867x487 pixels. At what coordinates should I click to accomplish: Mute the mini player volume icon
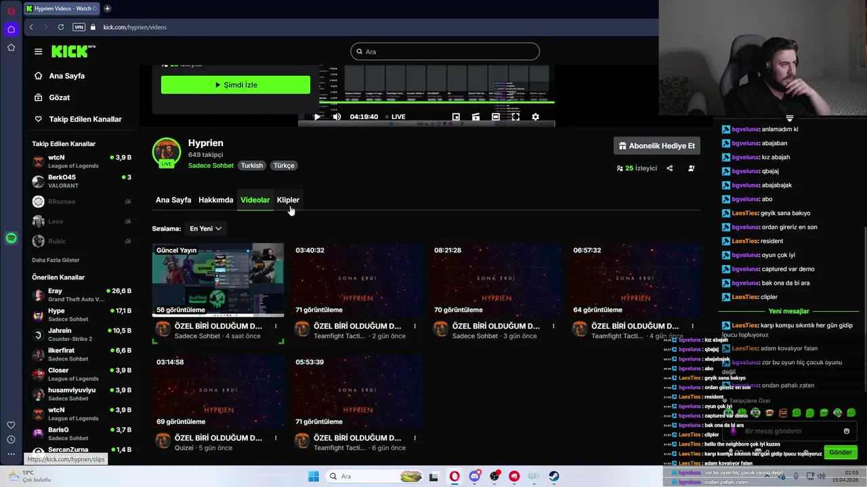point(337,116)
